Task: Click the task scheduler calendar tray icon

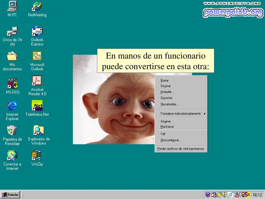Action: click(214, 195)
